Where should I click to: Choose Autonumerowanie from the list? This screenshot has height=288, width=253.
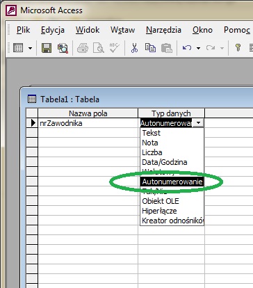tap(172, 182)
